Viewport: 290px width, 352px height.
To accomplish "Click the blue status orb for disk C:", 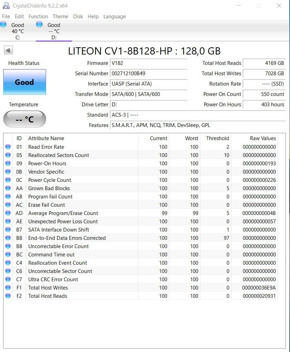I will point(3,24).
